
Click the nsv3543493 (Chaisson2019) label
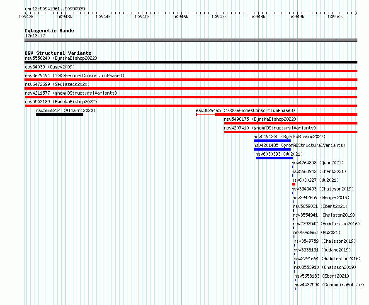pos(323,189)
